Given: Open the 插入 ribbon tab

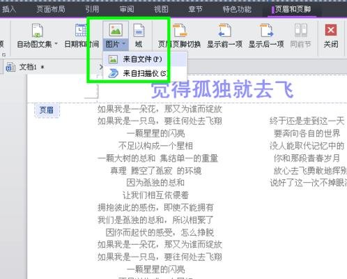Looking at the screenshot, I should click(x=9, y=9).
